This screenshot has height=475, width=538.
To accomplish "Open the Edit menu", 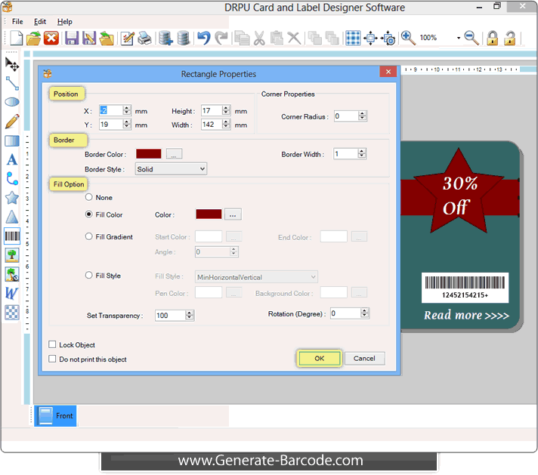I will coord(40,22).
